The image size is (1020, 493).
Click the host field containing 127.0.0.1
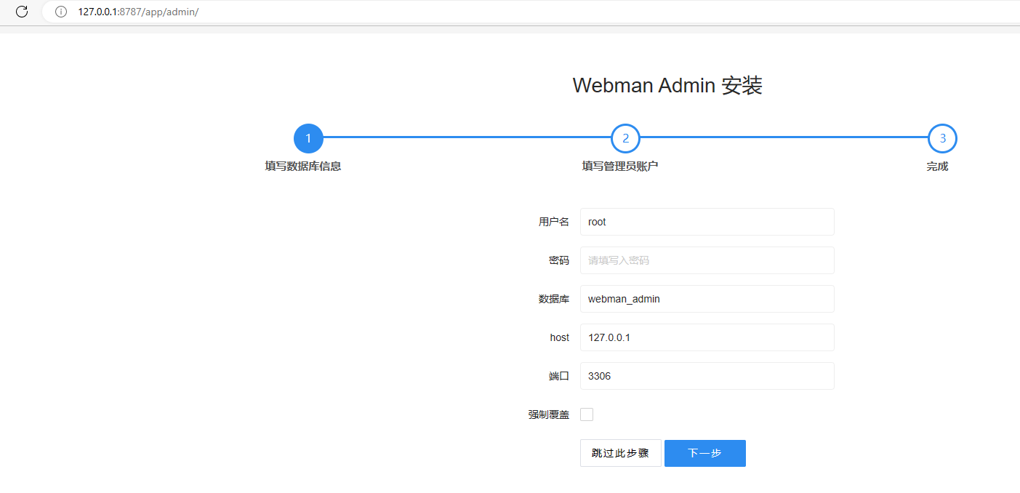[x=707, y=337]
